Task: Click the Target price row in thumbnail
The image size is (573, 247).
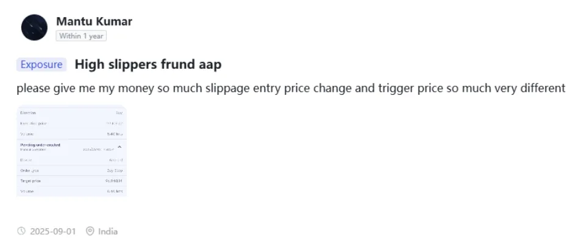Action: point(72,181)
